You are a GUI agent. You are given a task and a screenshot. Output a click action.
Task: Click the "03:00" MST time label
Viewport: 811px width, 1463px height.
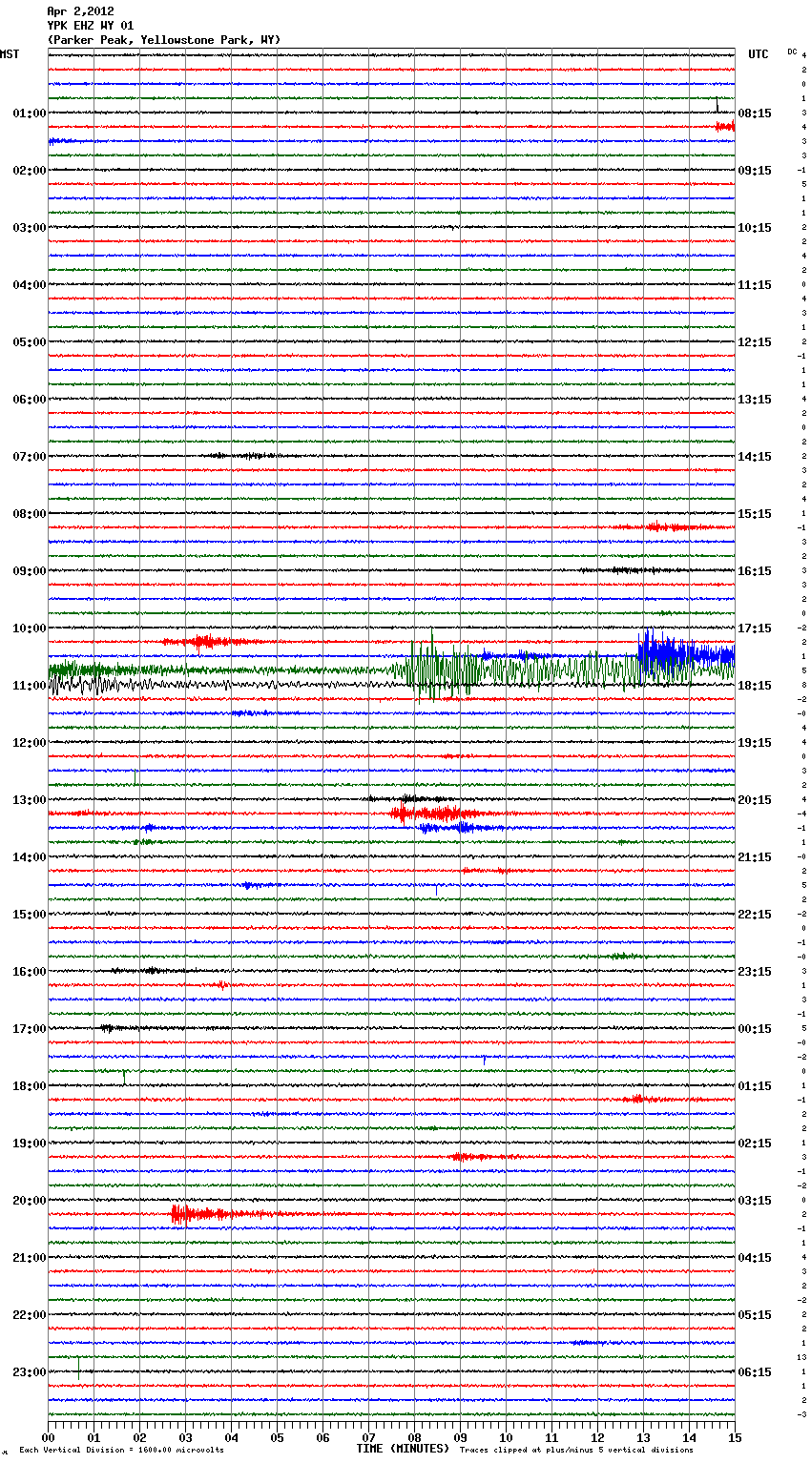(x=30, y=228)
